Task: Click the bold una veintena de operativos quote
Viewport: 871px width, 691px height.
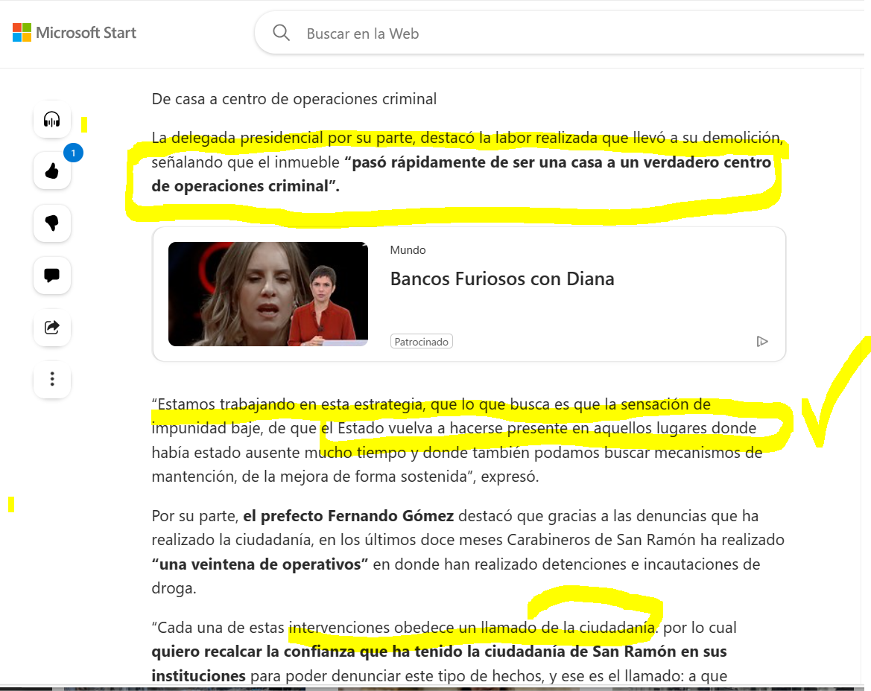Action: pos(260,564)
